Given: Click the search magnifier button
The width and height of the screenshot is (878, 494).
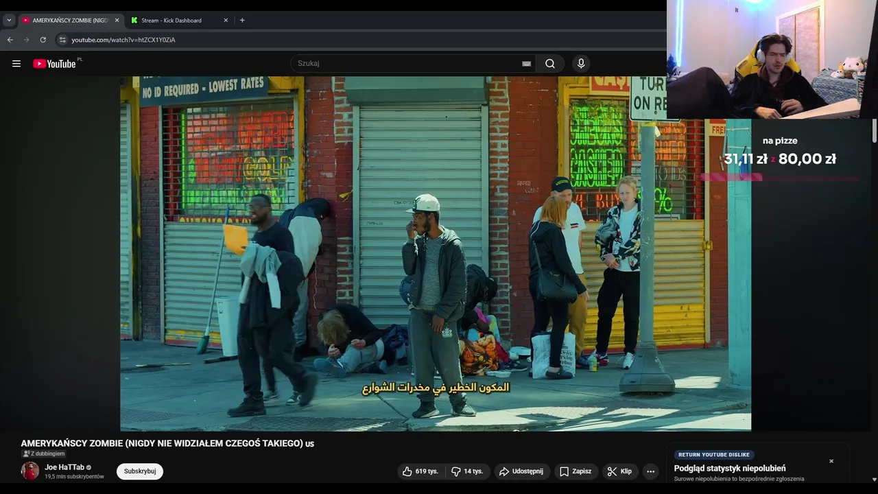Looking at the screenshot, I should click(x=550, y=64).
